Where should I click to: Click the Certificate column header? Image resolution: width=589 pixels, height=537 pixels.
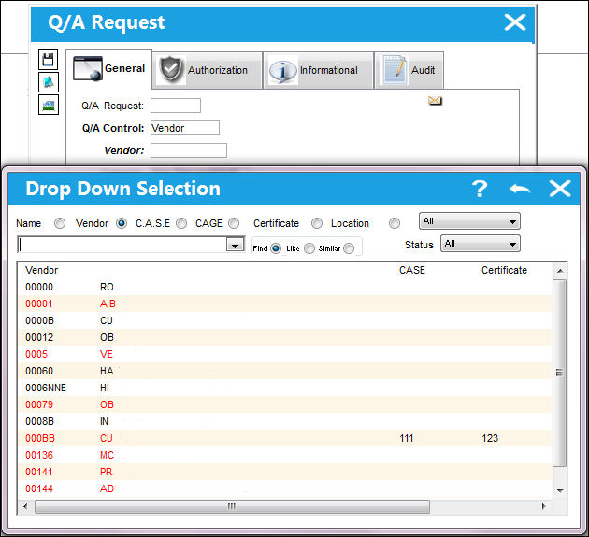[504, 270]
